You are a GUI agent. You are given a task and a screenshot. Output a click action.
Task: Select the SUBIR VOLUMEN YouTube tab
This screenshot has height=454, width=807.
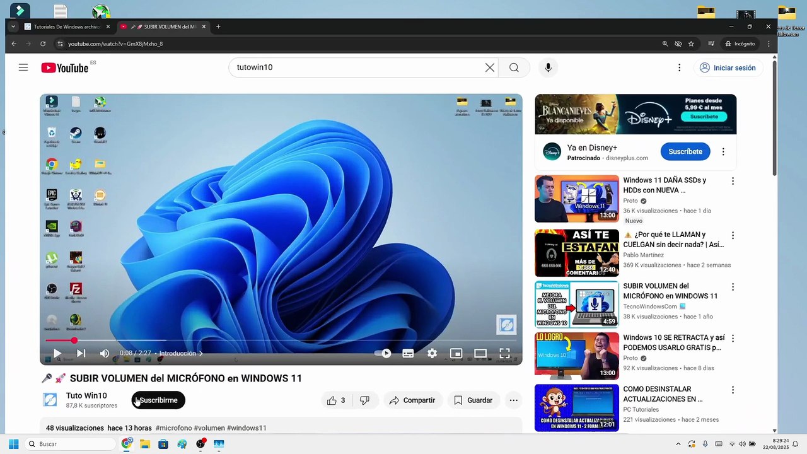pos(163,27)
